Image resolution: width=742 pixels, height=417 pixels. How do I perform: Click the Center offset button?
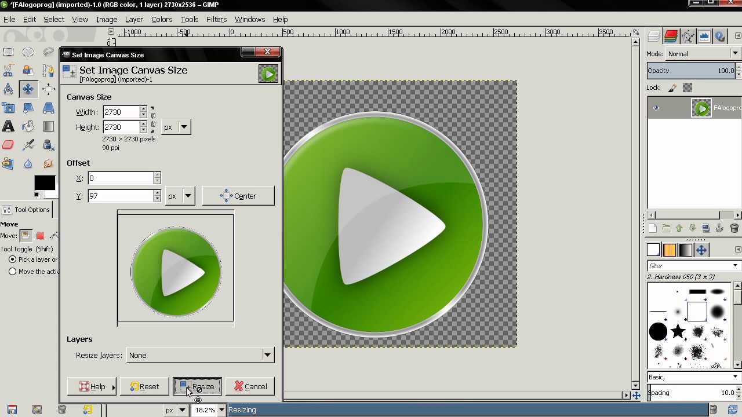click(x=238, y=196)
